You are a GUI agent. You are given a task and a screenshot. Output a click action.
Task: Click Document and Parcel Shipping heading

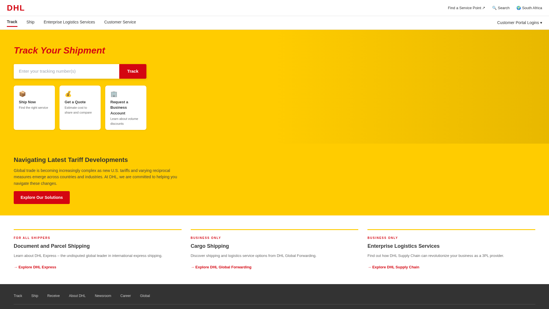52,246
